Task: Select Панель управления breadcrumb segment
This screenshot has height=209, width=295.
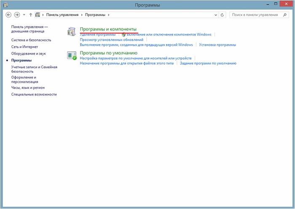Action: point(62,15)
